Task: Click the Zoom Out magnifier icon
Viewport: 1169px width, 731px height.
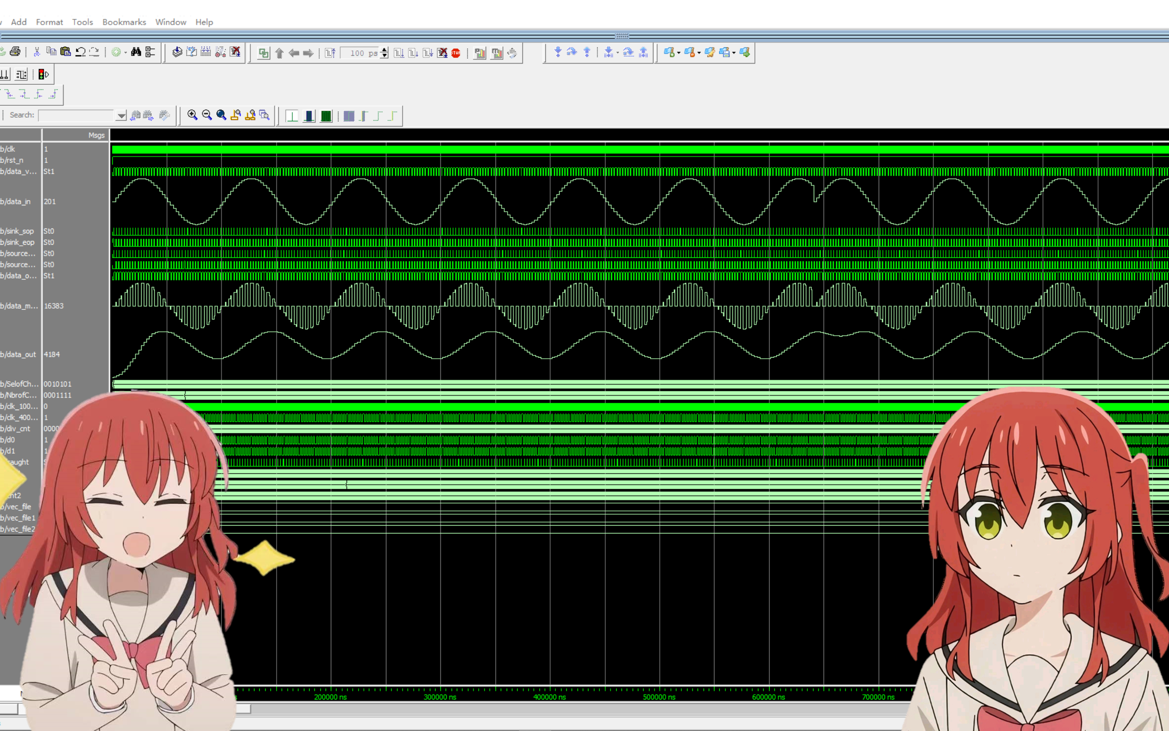Action: (x=207, y=115)
